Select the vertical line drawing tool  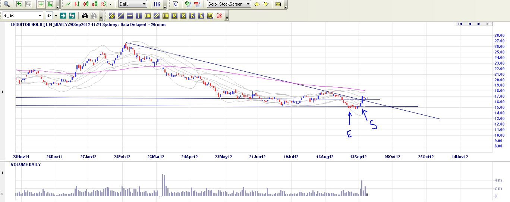pos(139,15)
